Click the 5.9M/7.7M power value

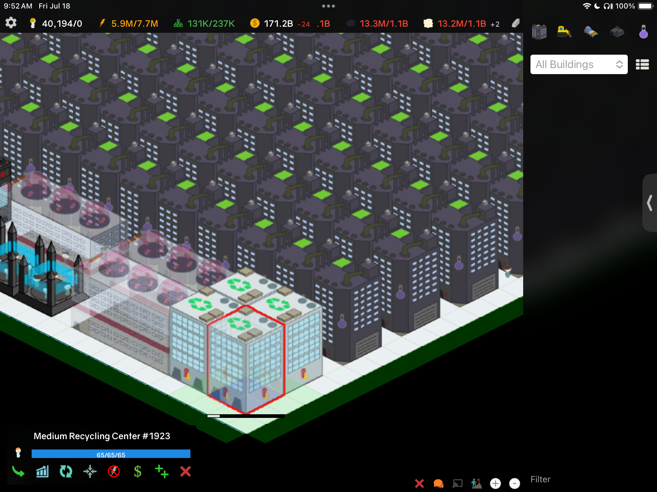(x=135, y=23)
